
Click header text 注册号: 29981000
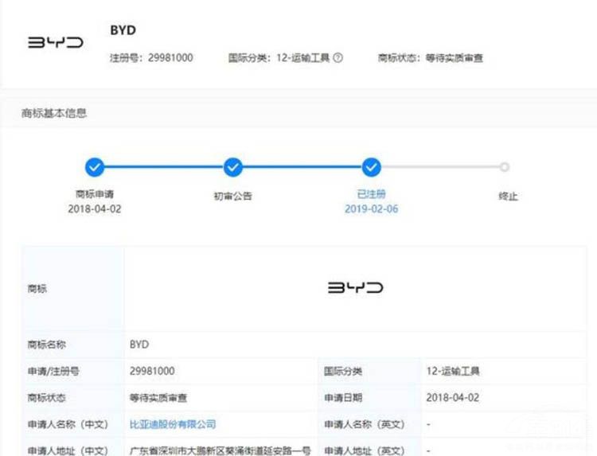pos(151,58)
